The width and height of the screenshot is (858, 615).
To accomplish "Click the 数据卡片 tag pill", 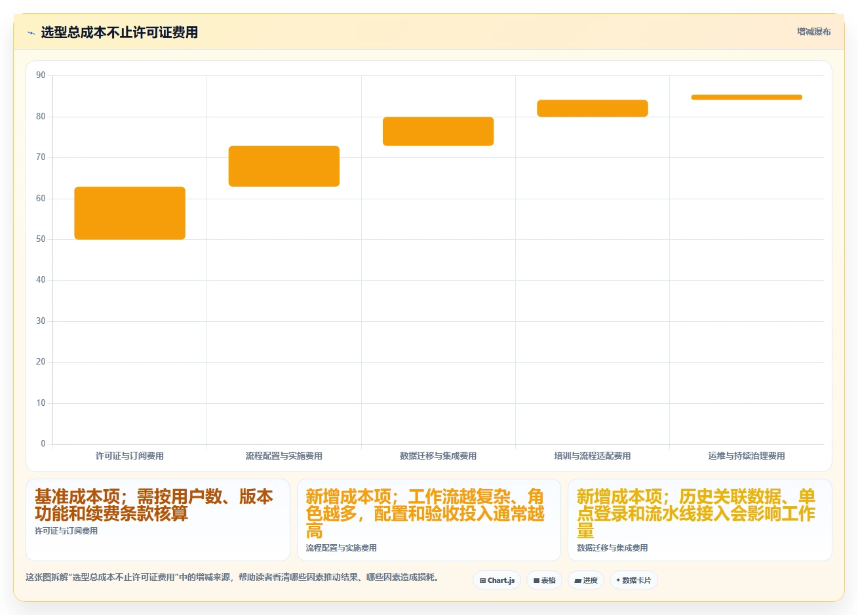I will 634,580.
